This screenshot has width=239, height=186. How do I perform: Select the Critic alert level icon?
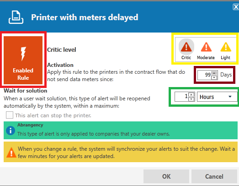coord(186,47)
